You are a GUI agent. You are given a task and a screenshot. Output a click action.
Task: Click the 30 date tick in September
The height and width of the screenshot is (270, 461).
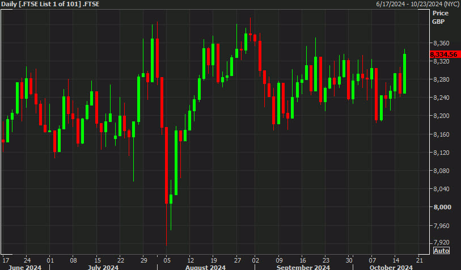click(349, 260)
